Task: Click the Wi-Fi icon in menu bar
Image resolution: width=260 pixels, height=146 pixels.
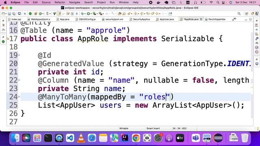Action: point(211,2)
